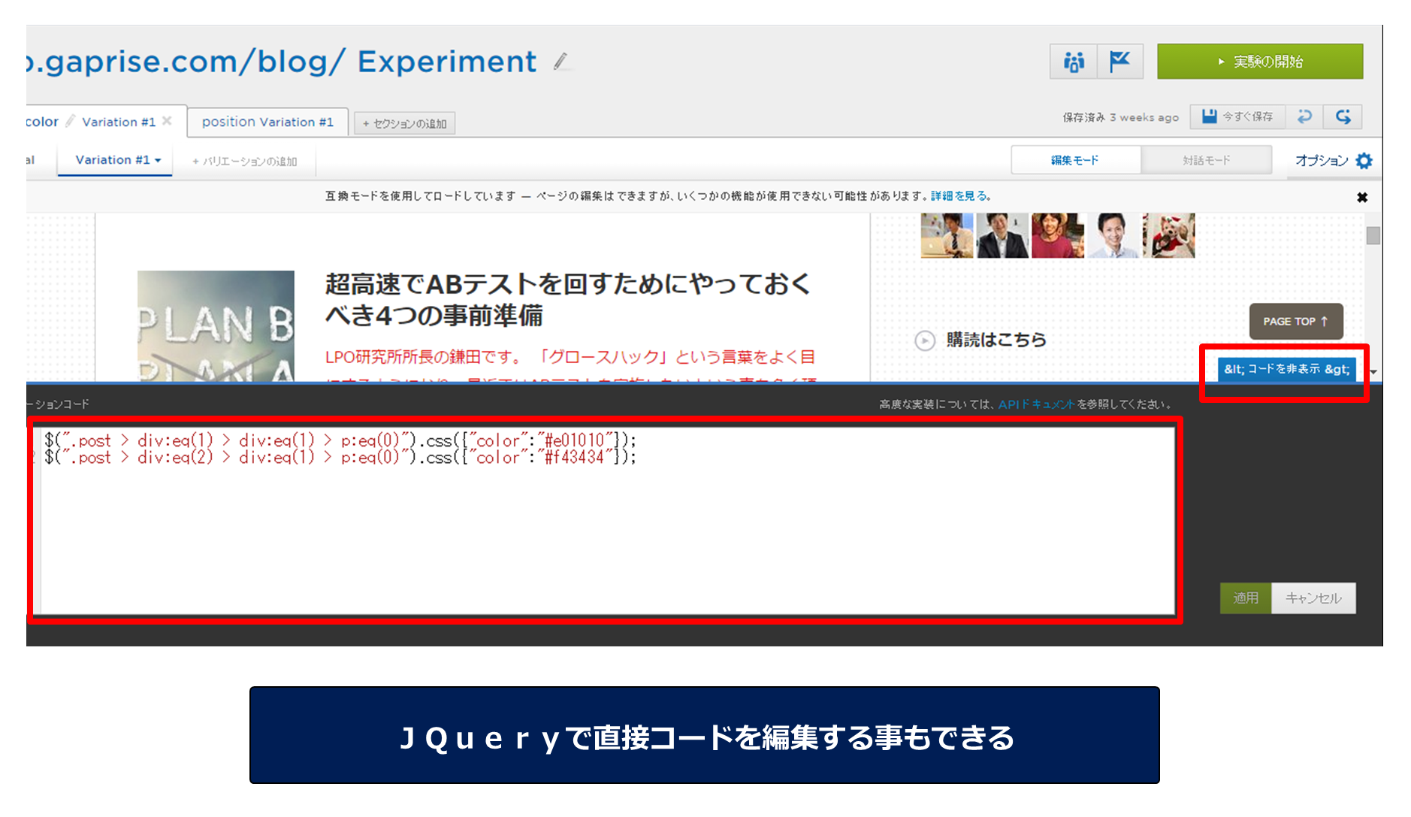Screen dimensions: 1411x817
Task: Open the Variation #1 dropdown
Action: coord(114,159)
